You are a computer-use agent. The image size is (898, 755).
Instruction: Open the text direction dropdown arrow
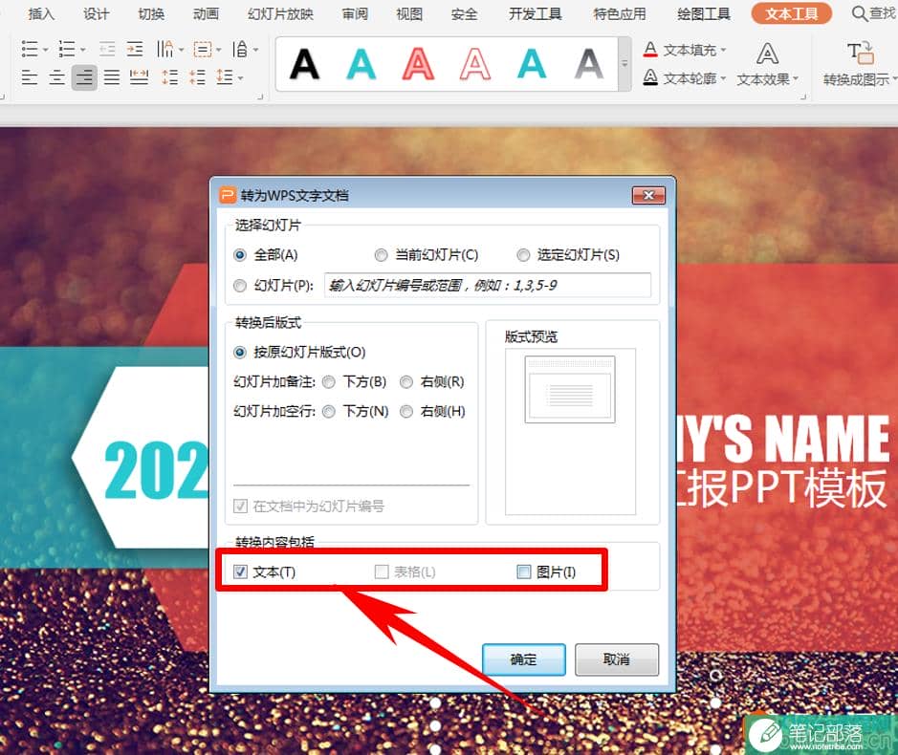point(181,50)
